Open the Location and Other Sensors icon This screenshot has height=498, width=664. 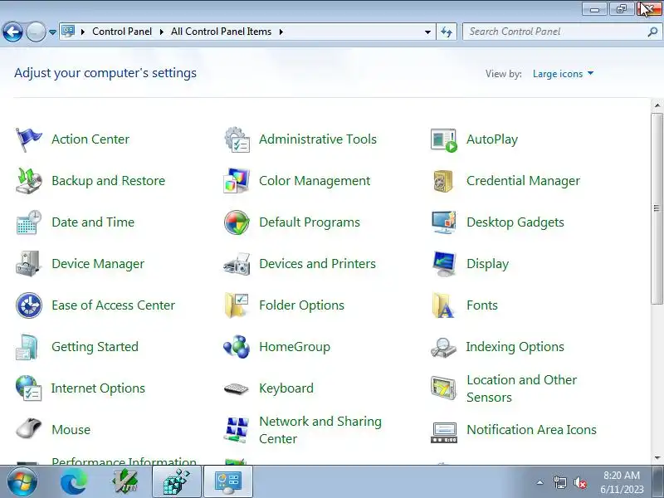tap(443, 388)
